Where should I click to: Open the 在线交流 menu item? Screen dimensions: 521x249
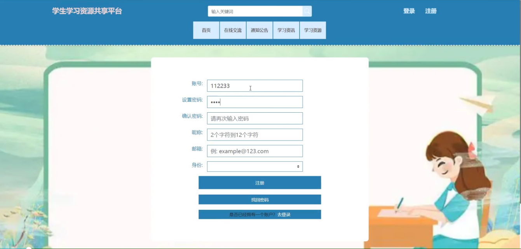tap(233, 30)
